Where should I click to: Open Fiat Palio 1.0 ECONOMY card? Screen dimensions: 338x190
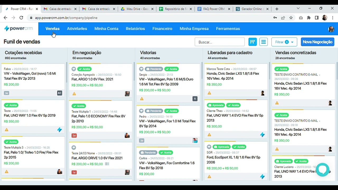101,120
